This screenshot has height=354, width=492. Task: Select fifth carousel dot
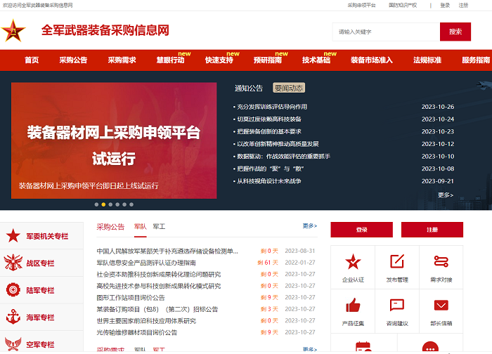tap(124, 204)
